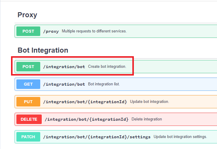Viewport: 217px width, 149px height.
Task: Open the POST /integration/bot path
Action: [64, 67]
